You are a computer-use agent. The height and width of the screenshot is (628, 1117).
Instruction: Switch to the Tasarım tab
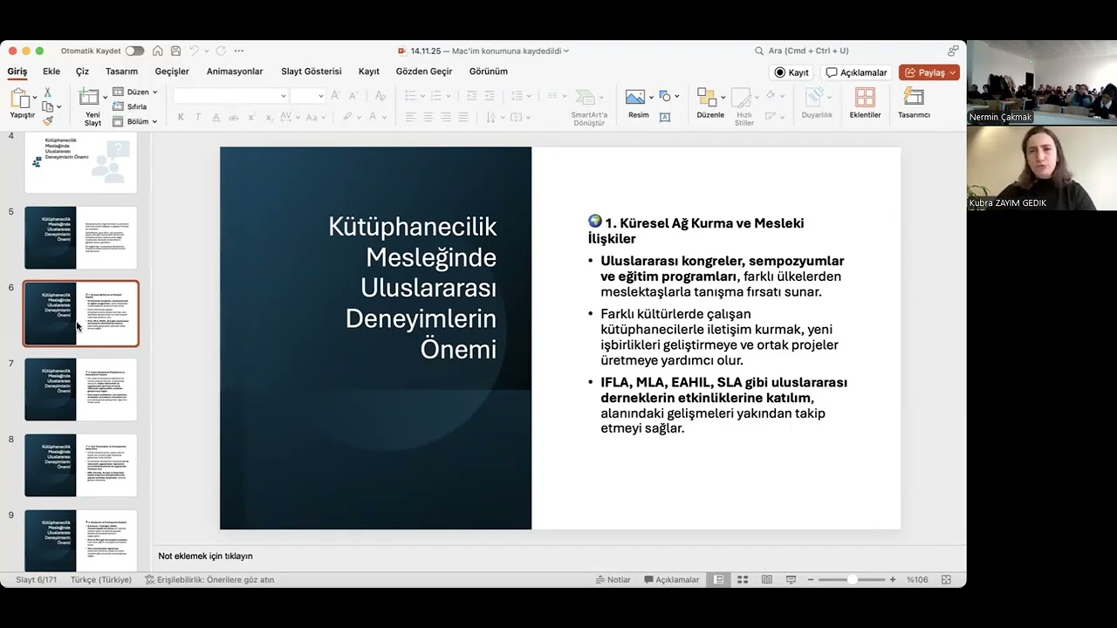[121, 72]
